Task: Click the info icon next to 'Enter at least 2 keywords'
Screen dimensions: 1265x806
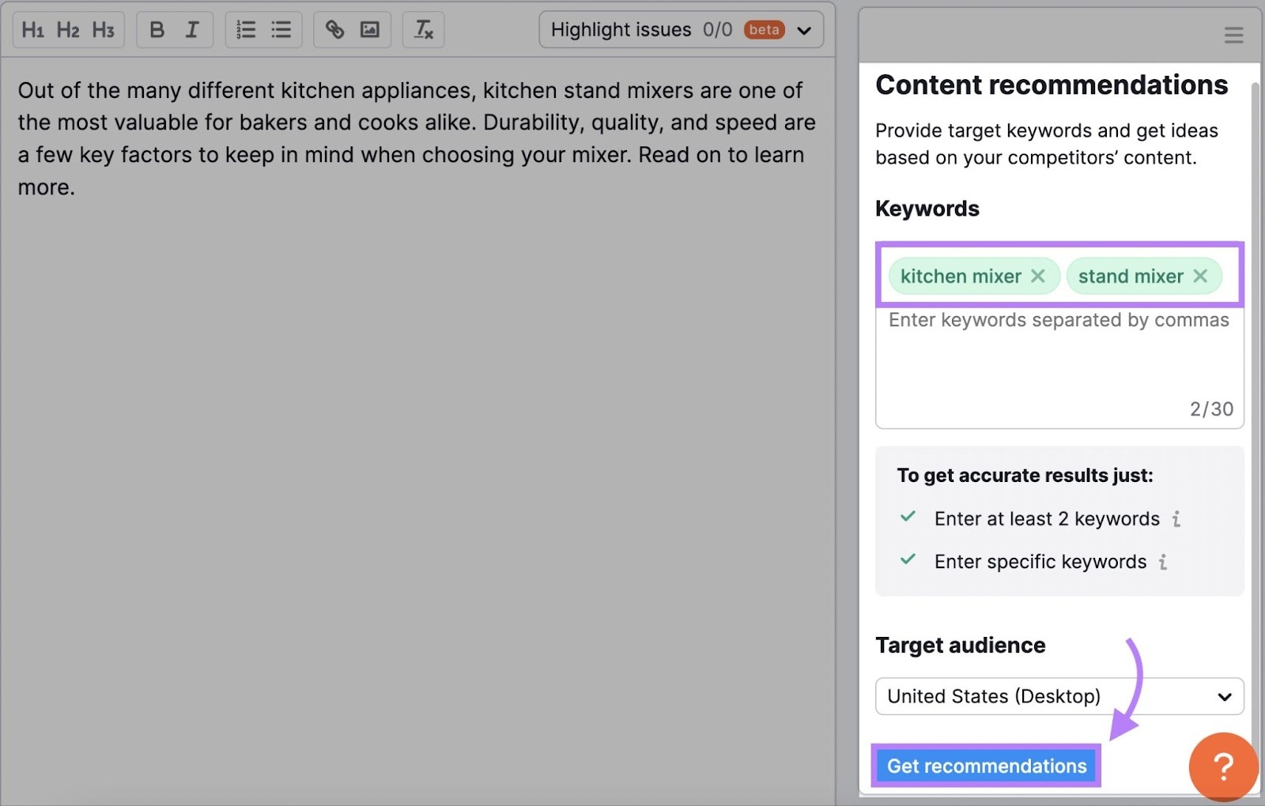Action: coord(1177,519)
